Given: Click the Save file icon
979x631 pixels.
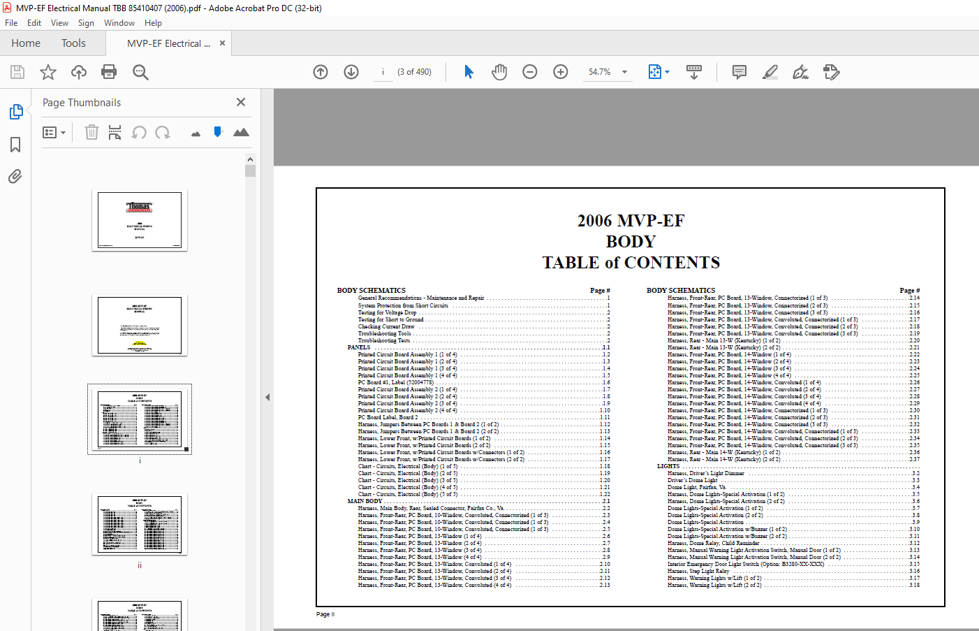Looking at the screenshot, I should [17, 72].
